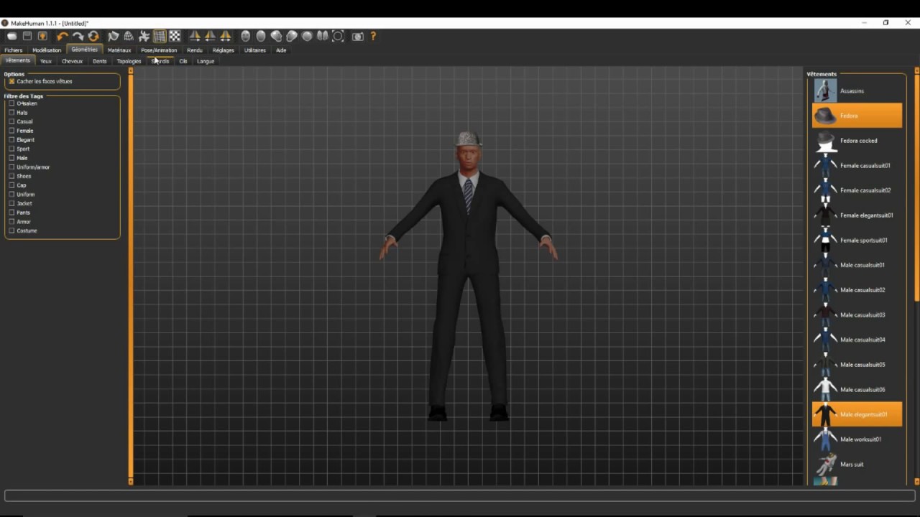Switch to right head view icon
The image size is (920, 517).
coord(292,36)
